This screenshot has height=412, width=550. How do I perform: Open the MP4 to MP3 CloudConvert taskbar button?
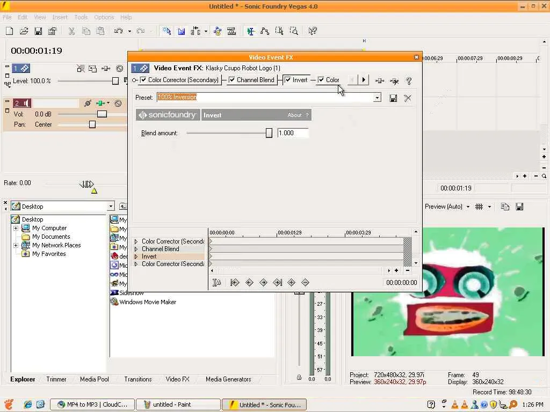pyautogui.click(x=92, y=404)
